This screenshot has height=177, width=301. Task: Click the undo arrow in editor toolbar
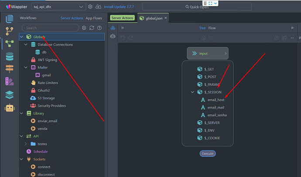coord(123,38)
